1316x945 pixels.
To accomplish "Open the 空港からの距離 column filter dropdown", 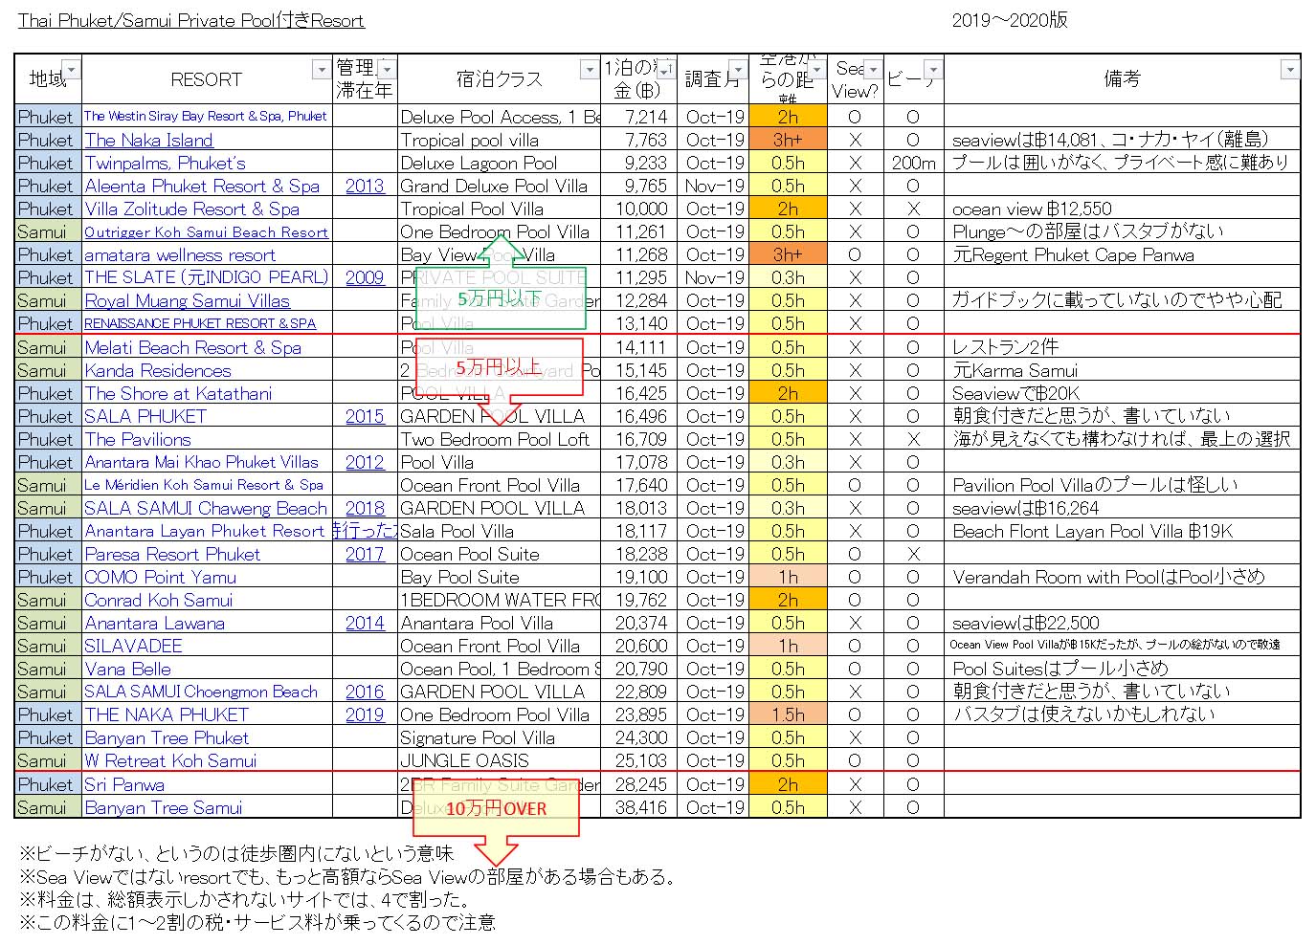I will point(814,69).
